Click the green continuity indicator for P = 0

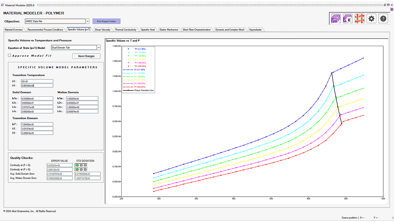(x=77, y=165)
